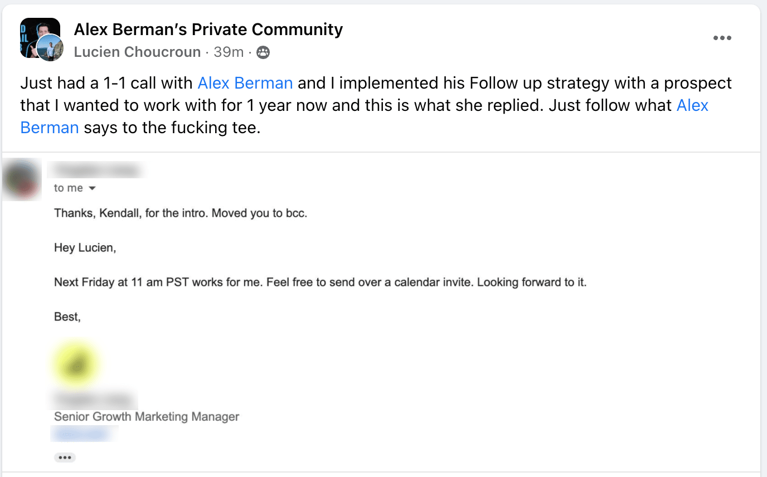The height and width of the screenshot is (477, 767).
Task: Click the yellow highlighted signature logo
Action: click(x=76, y=364)
